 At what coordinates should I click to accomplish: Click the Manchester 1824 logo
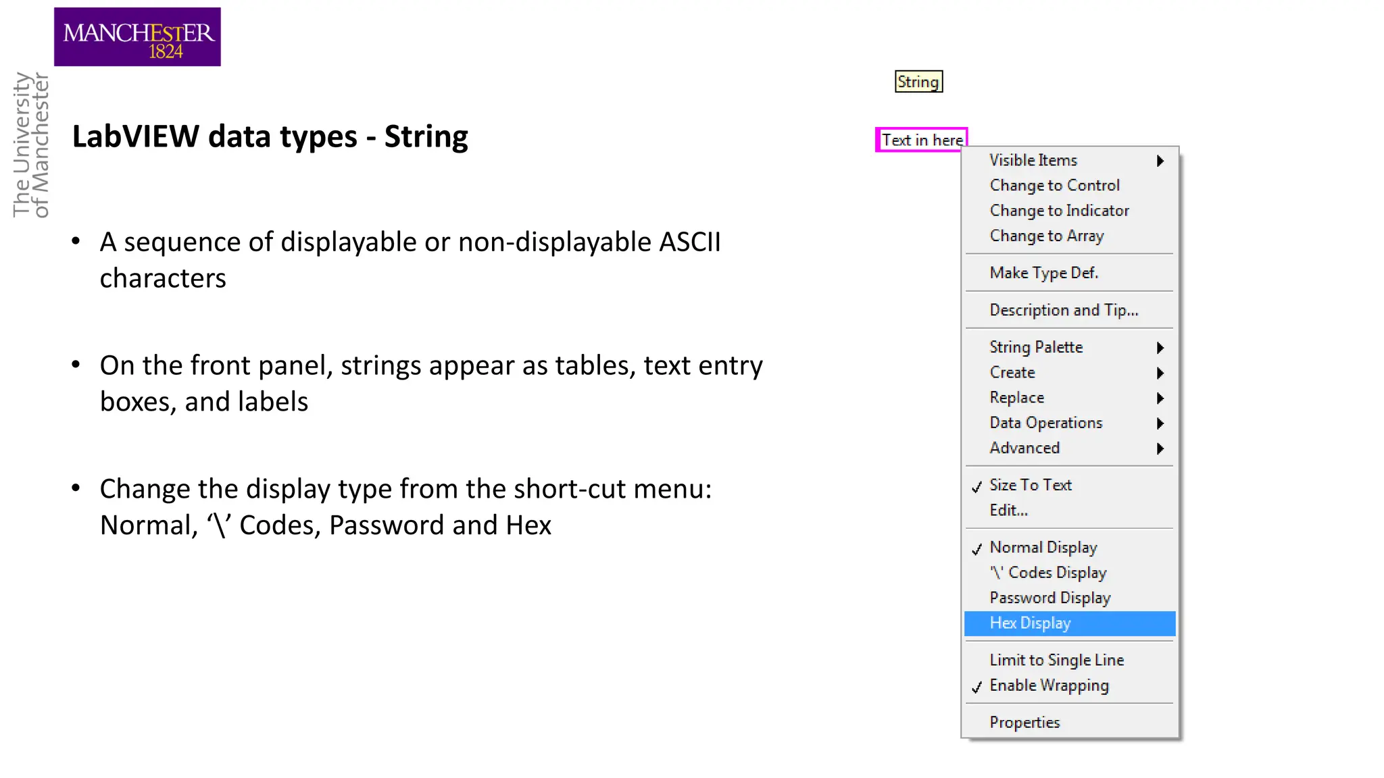137,37
